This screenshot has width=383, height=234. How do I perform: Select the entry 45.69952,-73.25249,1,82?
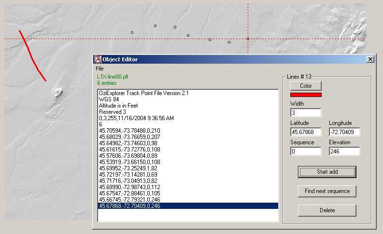127,168
